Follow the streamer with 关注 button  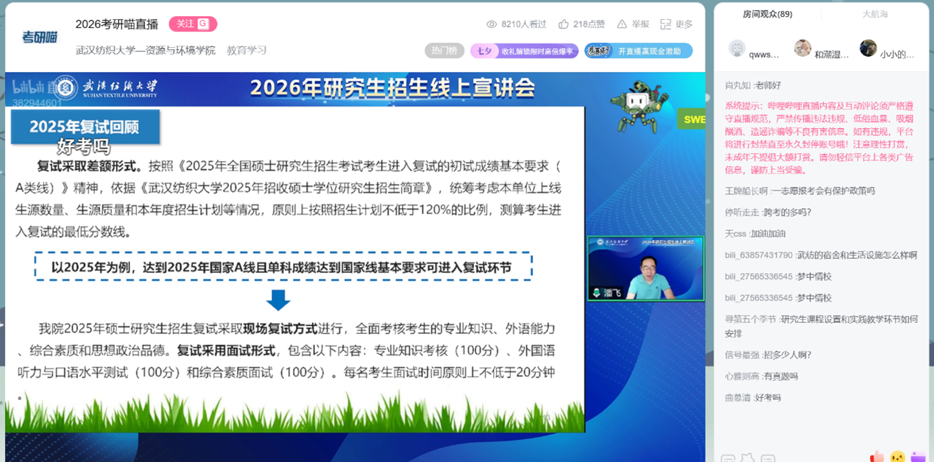click(193, 24)
